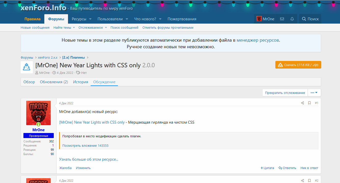Switch to the Обновления (2) tab
Screen dimensions: 340x183
point(54,82)
